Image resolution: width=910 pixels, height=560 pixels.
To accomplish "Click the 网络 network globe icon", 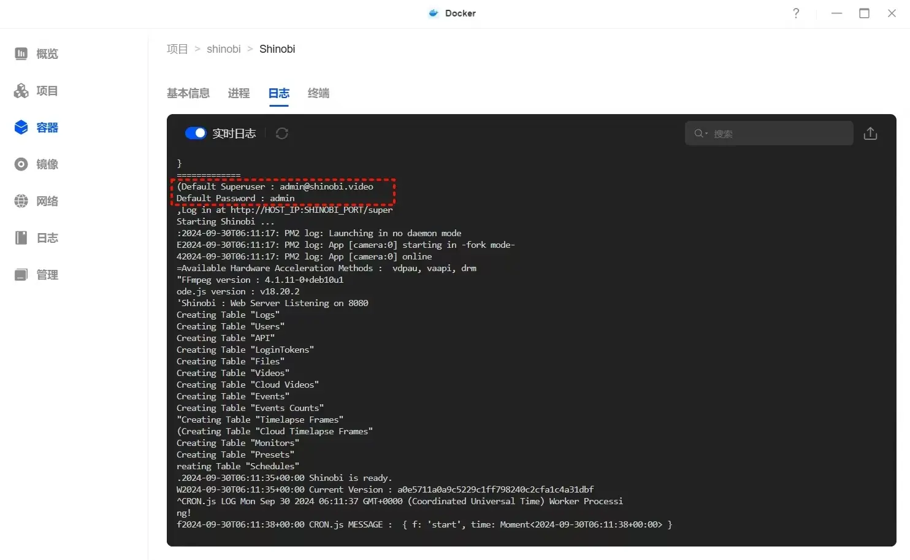I will tap(21, 201).
